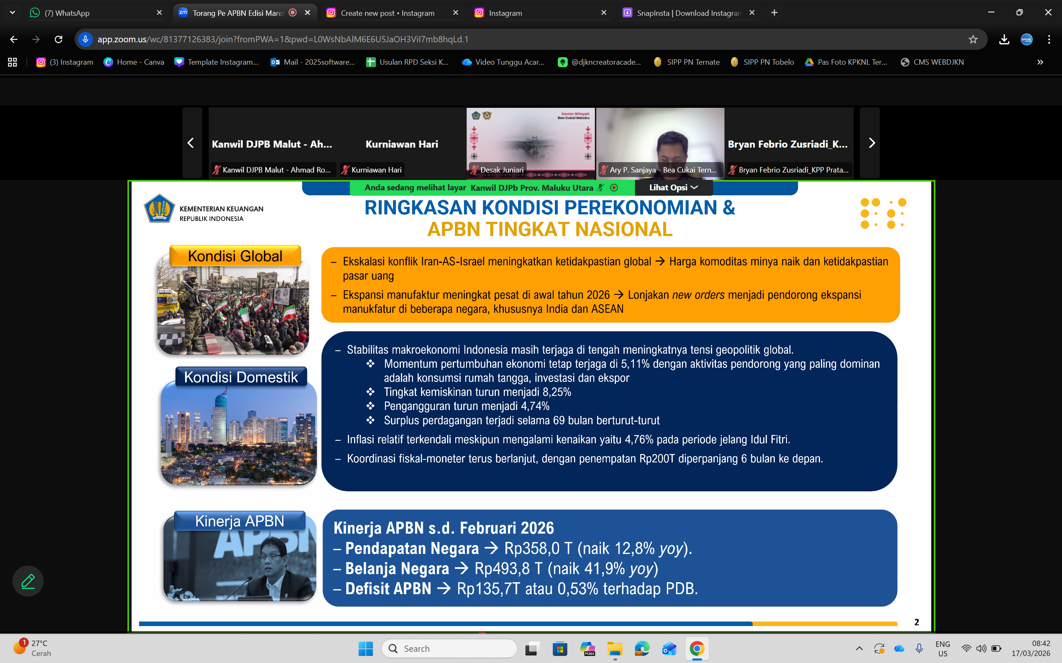Expand hidden system tray icons arrow

[x=859, y=648]
